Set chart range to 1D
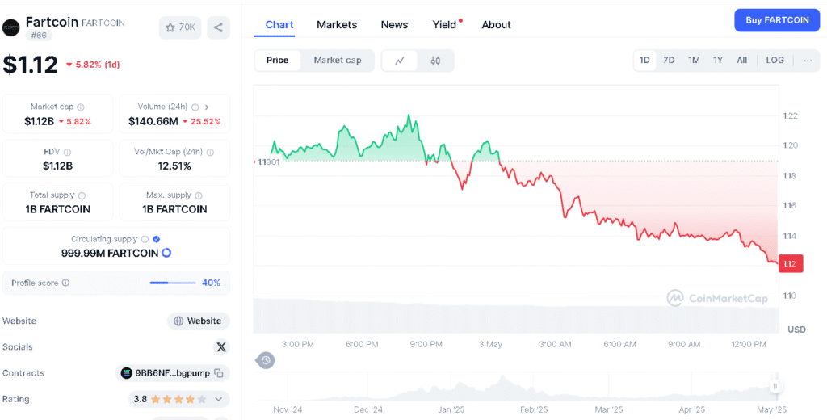 (x=644, y=60)
